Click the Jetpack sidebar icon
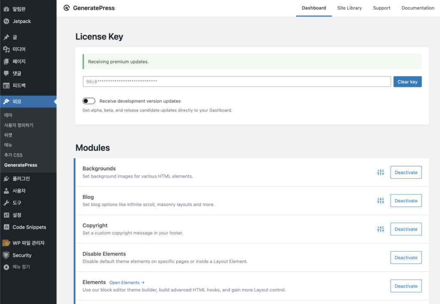Screen dimensions: 440x304 tap(6, 21)
